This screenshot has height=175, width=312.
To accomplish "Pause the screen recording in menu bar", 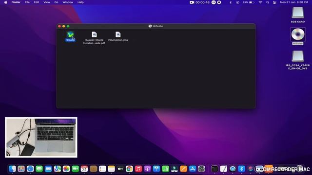I will 214,2.
